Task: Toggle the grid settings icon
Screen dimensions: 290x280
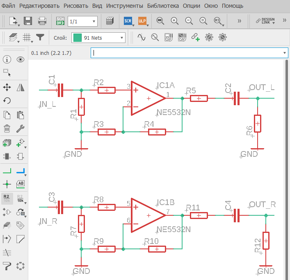Action: tap(27, 38)
